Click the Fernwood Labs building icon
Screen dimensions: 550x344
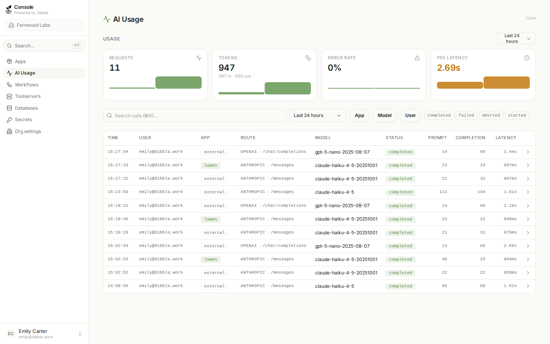[11, 25]
